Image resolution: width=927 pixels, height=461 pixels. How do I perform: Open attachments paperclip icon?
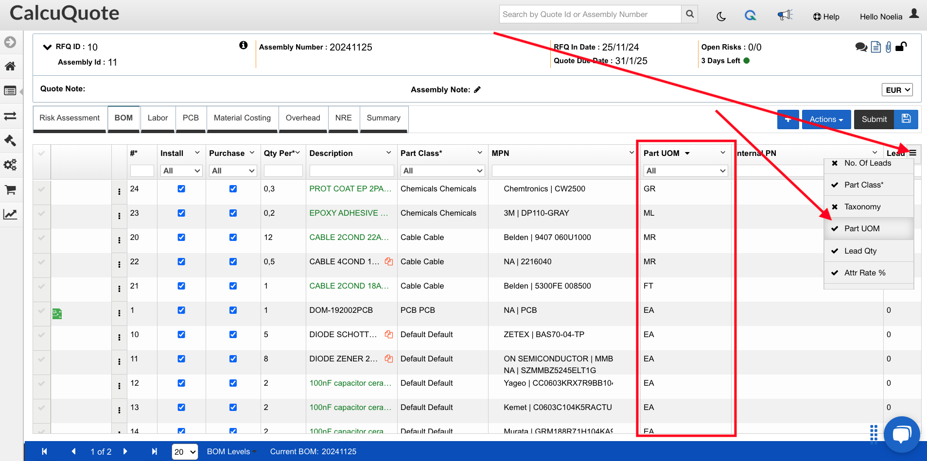click(x=889, y=47)
